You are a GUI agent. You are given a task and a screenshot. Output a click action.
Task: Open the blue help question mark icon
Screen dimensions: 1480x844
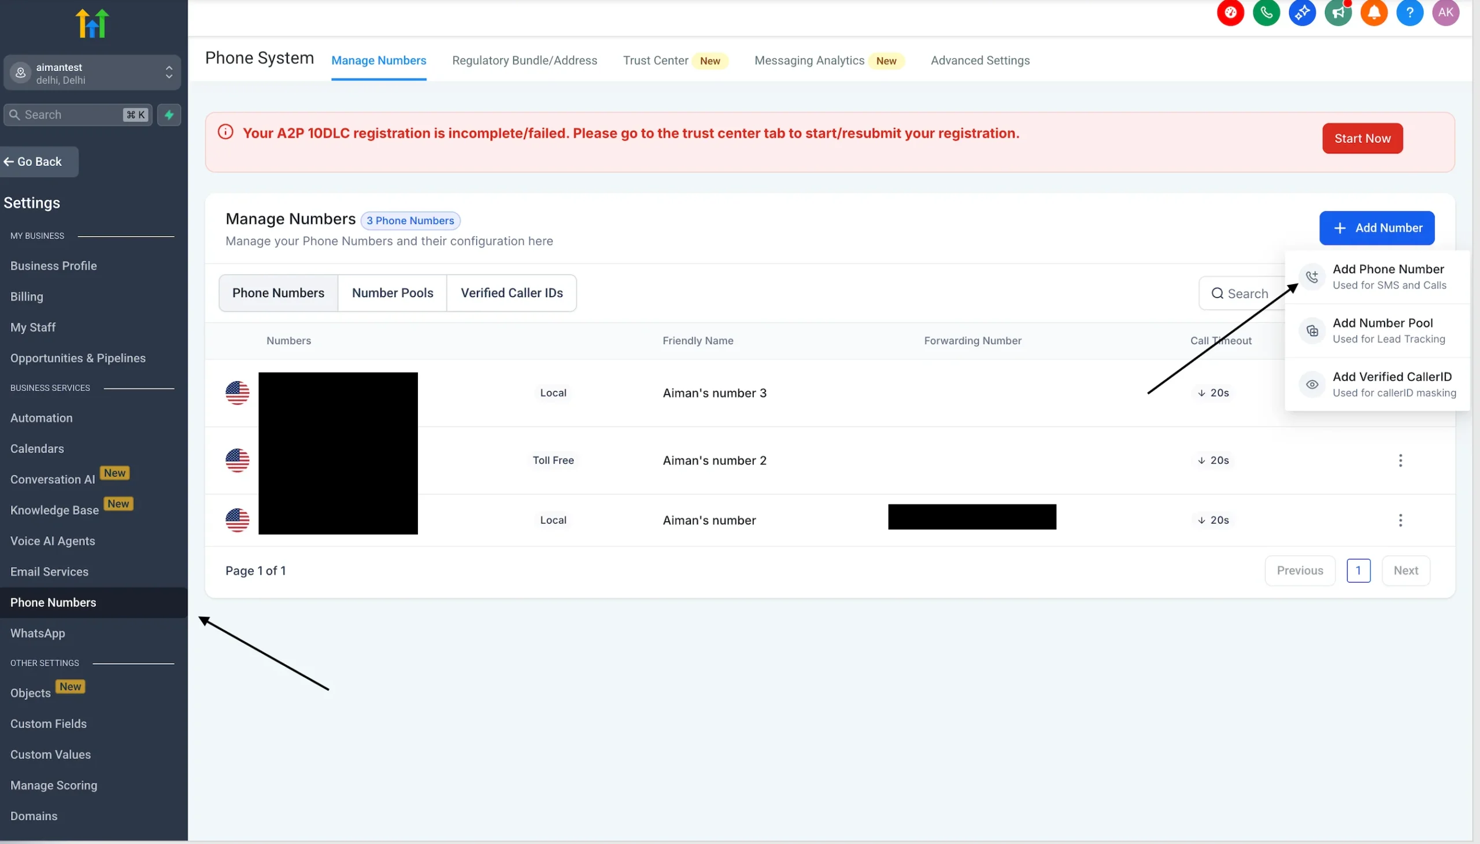[1410, 13]
